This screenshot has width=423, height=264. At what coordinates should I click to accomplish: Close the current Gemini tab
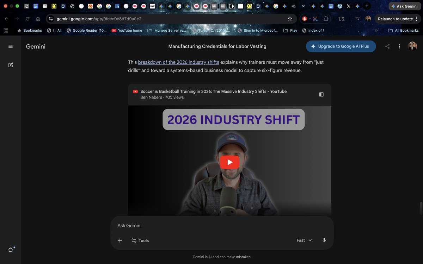click(x=304, y=6)
